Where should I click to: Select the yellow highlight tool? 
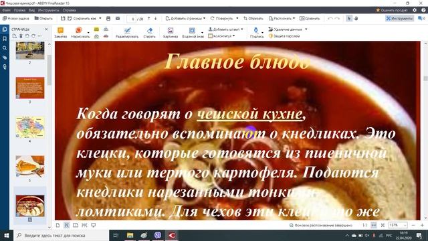tap(96, 29)
